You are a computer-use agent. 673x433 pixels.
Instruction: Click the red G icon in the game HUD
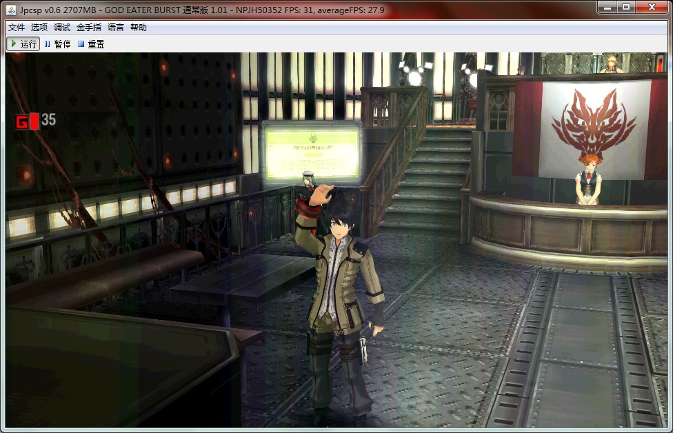click(23, 122)
